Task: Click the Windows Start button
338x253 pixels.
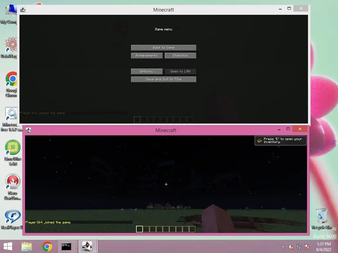Action: 8,246
